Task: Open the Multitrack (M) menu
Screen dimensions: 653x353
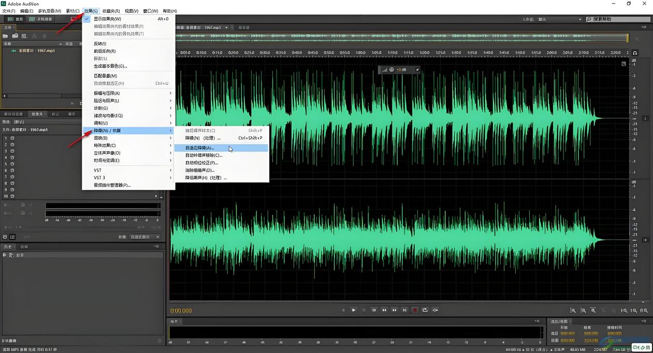Action: coord(50,11)
